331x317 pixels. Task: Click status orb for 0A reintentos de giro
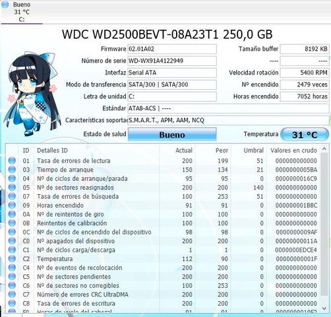pos(12,214)
